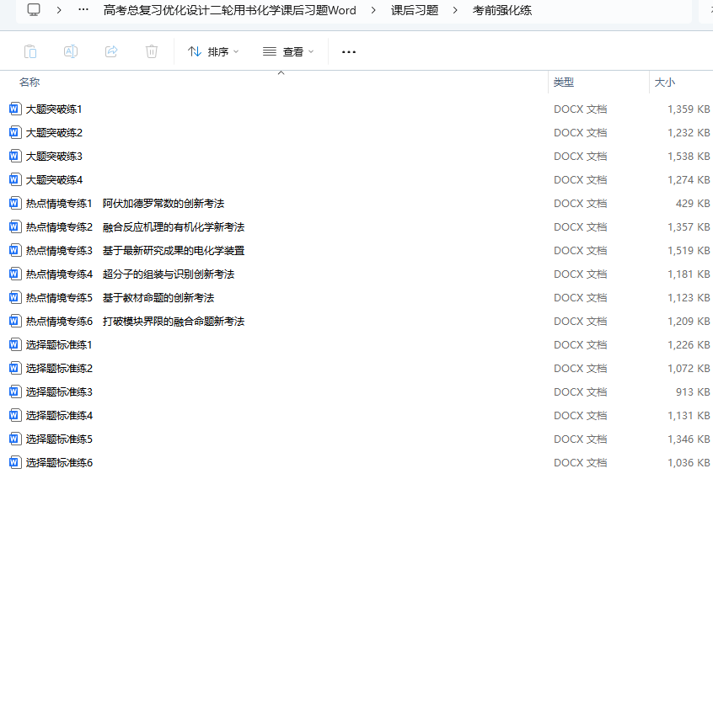This screenshot has width=713, height=724.
Task: Click the delete trash icon
Action: (152, 51)
